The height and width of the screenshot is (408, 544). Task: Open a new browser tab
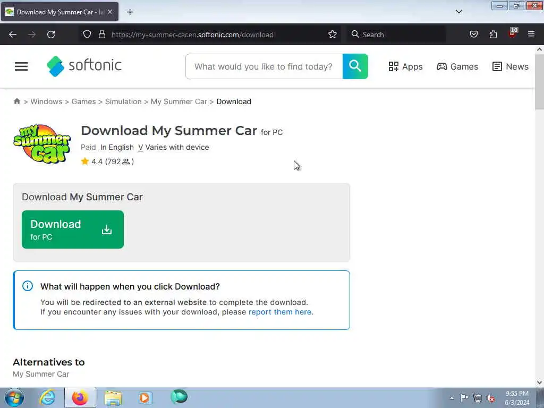pos(130,12)
